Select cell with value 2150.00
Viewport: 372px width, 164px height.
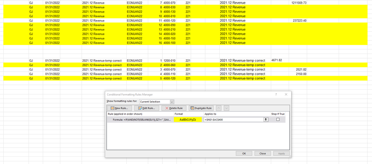coord(298,74)
